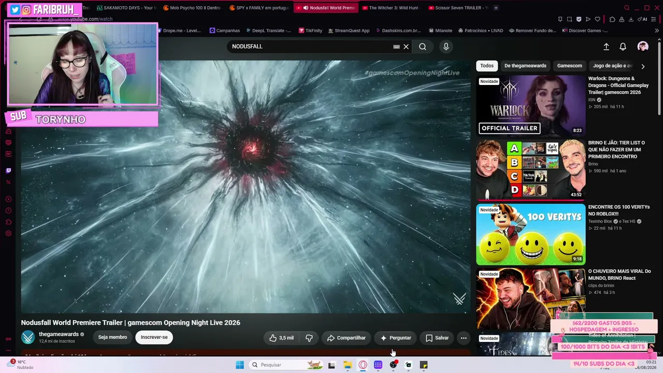Click the Seja membro join button

click(x=112, y=337)
